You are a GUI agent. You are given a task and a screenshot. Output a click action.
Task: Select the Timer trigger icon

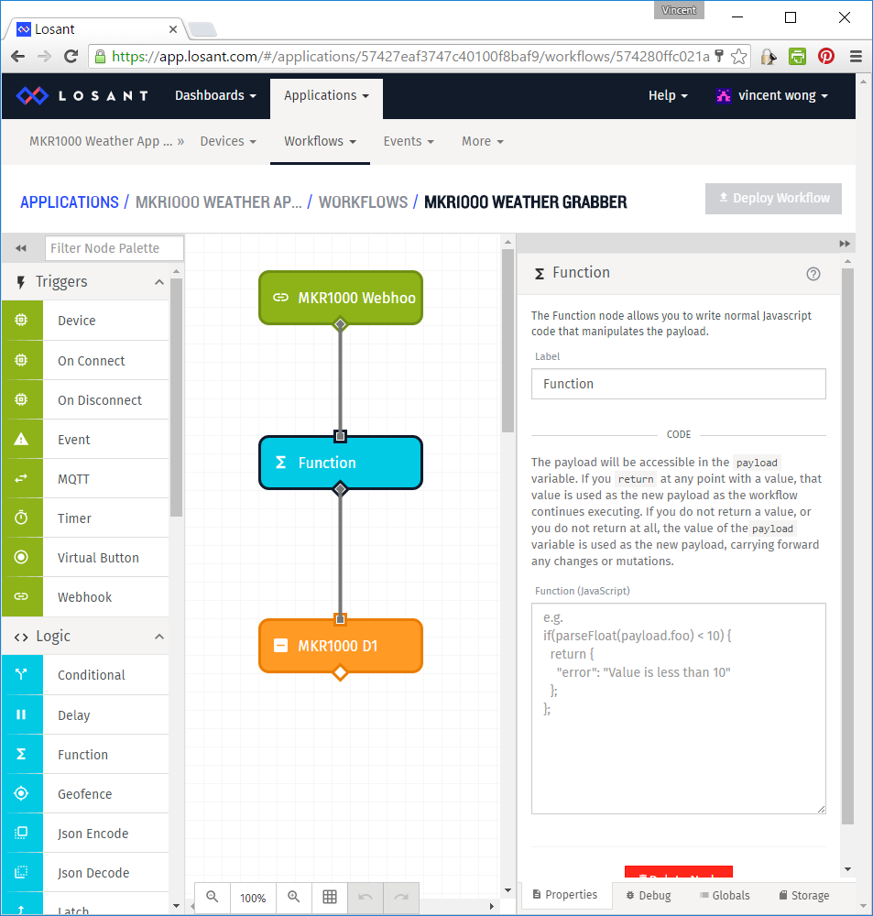pyautogui.click(x=22, y=518)
